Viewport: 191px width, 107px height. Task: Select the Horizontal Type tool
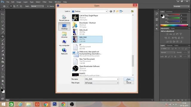point(3,70)
